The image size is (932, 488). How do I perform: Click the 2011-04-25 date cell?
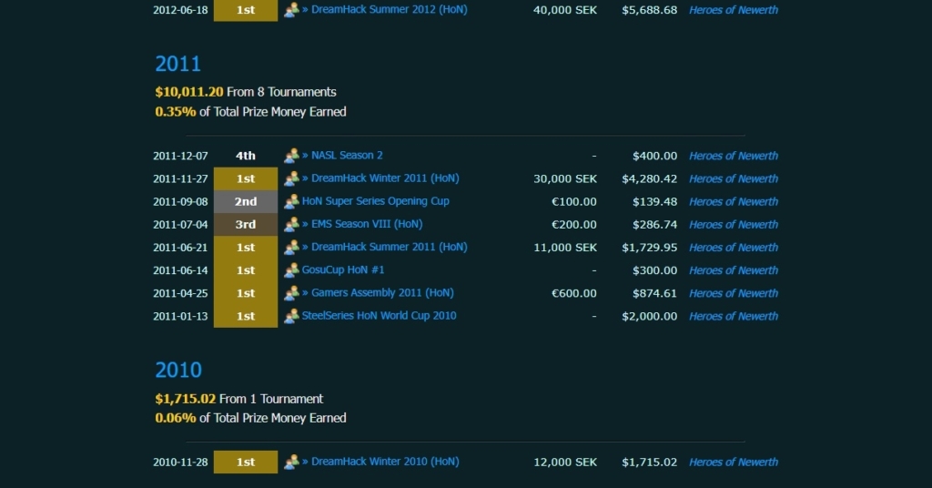click(x=180, y=293)
